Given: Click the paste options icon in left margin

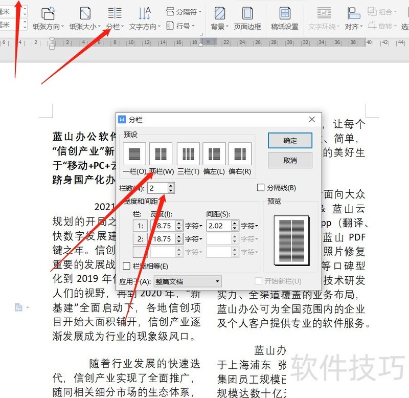Looking at the screenshot, I should (19, 307).
